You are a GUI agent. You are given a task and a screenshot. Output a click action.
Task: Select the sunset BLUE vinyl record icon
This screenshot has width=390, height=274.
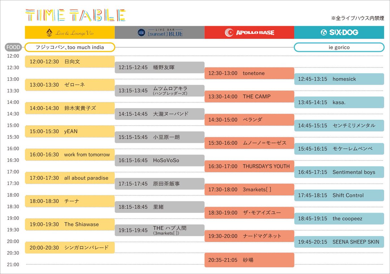[x=142, y=32]
